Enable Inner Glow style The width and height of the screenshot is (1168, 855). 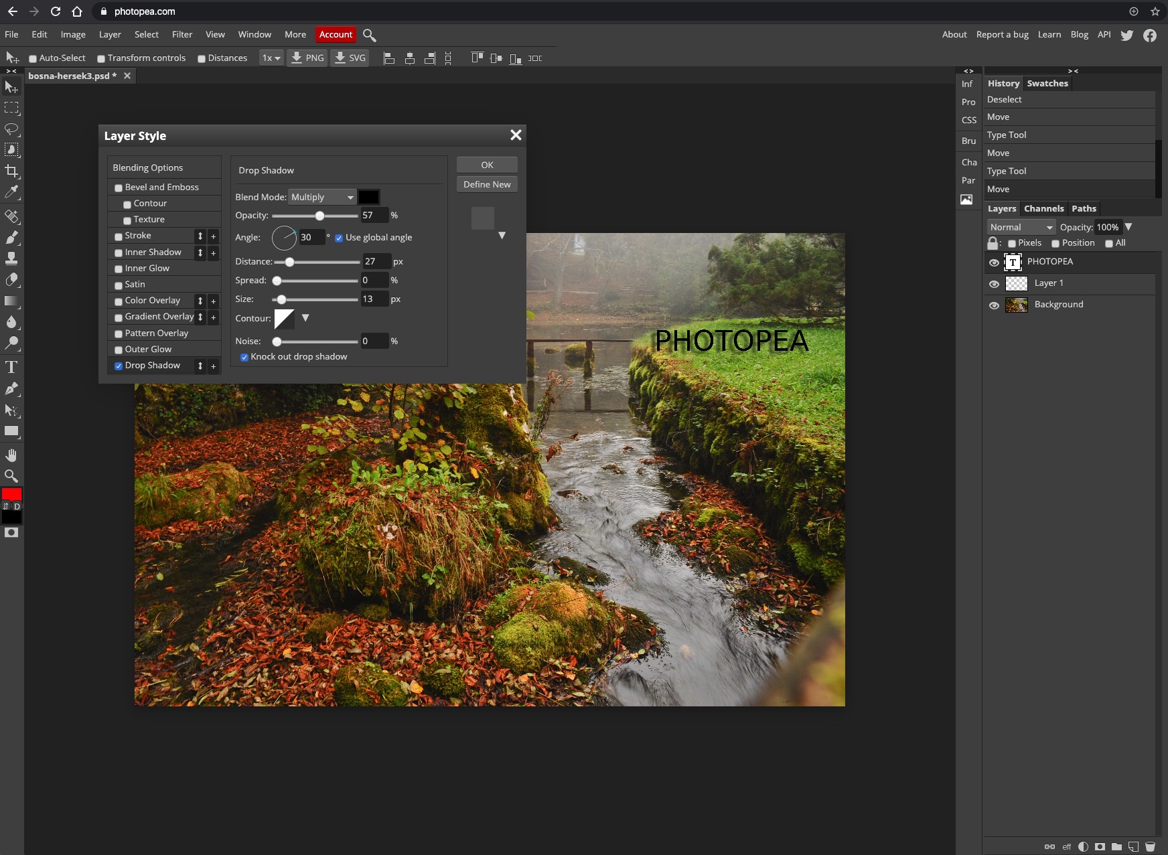(x=119, y=269)
